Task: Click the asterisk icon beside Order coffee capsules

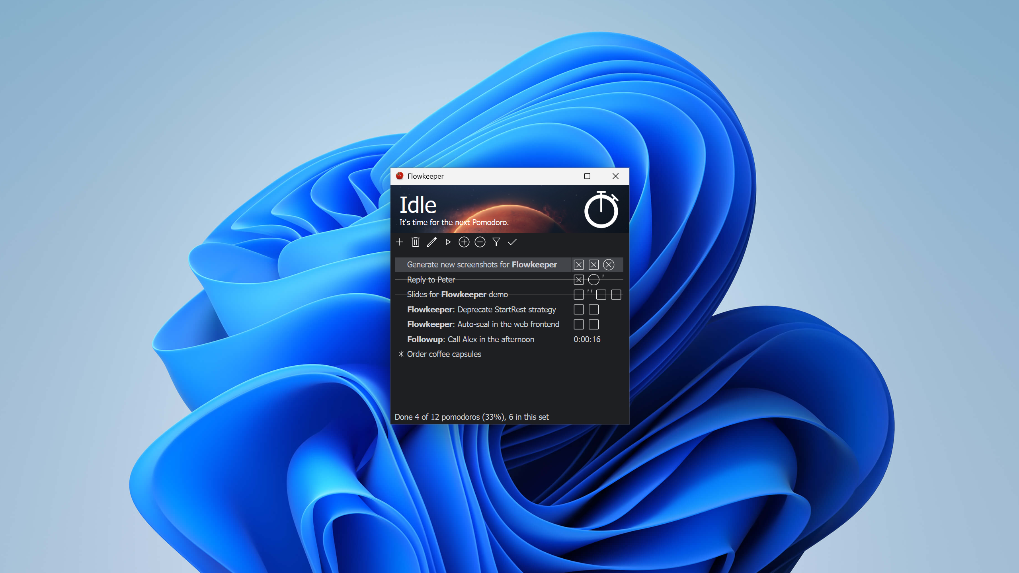Action: click(x=401, y=354)
